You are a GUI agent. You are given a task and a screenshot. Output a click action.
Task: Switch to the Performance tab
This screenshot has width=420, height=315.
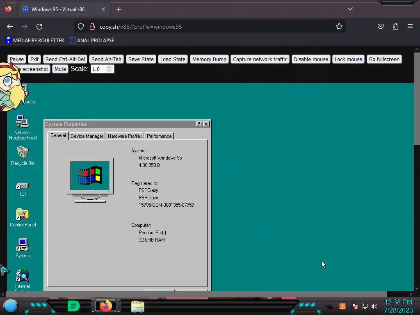[x=159, y=136]
